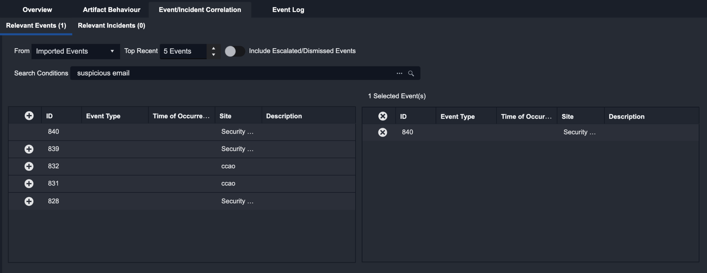This screenshot has height=273, width=707.
Task: Sort left table by Event Type column
Action: [x=103, y=116]
